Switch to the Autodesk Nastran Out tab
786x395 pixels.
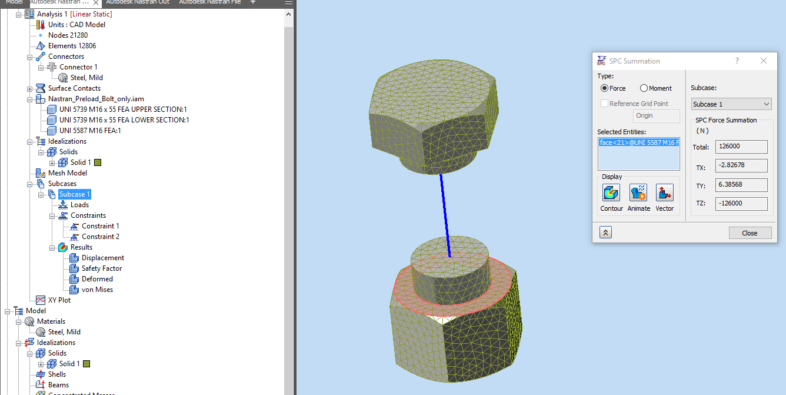(x=138, y=2)
